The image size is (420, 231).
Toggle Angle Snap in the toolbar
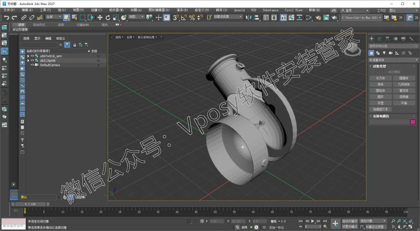click(184, 18)
